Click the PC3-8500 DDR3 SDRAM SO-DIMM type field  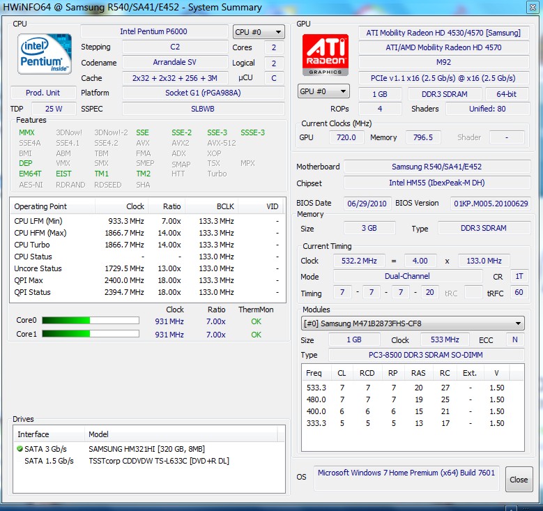point(427,355)
